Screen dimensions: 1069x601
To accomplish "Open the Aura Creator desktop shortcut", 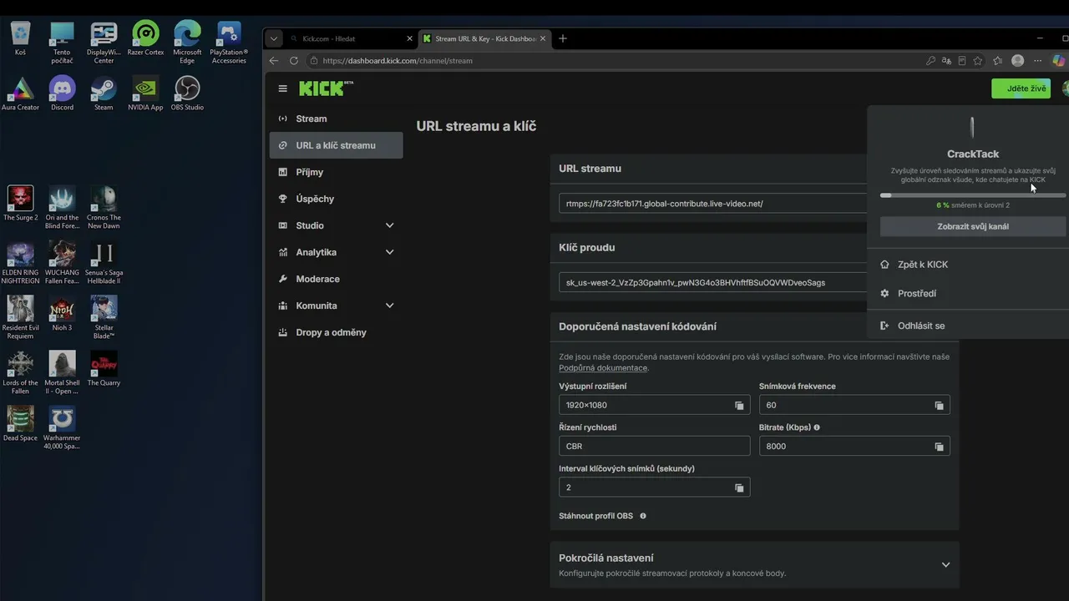I will tap(20, 93).
